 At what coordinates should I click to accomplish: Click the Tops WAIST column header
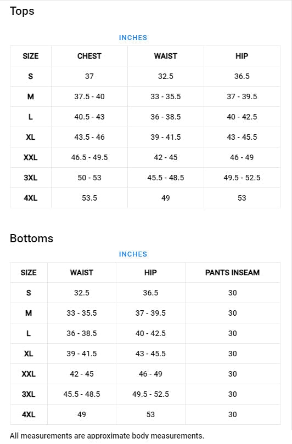pyautogui.click(x=166, y=56)
